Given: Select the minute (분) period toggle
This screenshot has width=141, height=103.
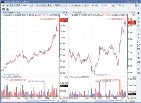Looking at the screenshot, I should pyautogui.click(x=79, y=5).
